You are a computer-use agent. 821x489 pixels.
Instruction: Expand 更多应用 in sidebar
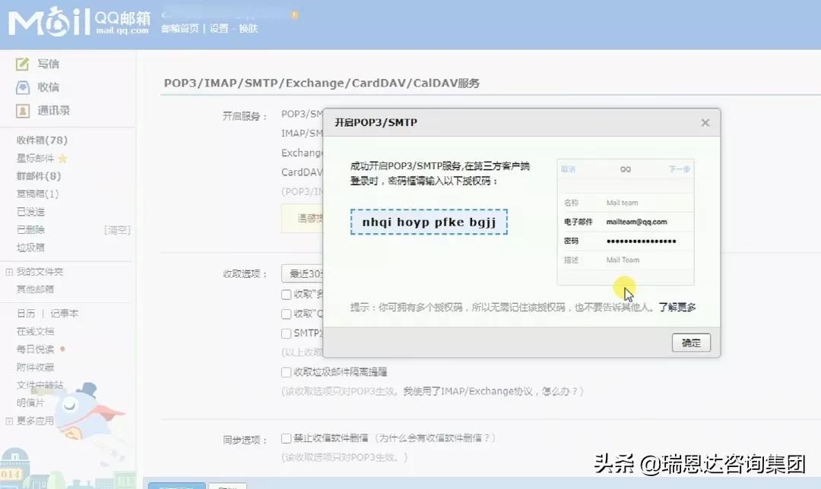[9, 421]
